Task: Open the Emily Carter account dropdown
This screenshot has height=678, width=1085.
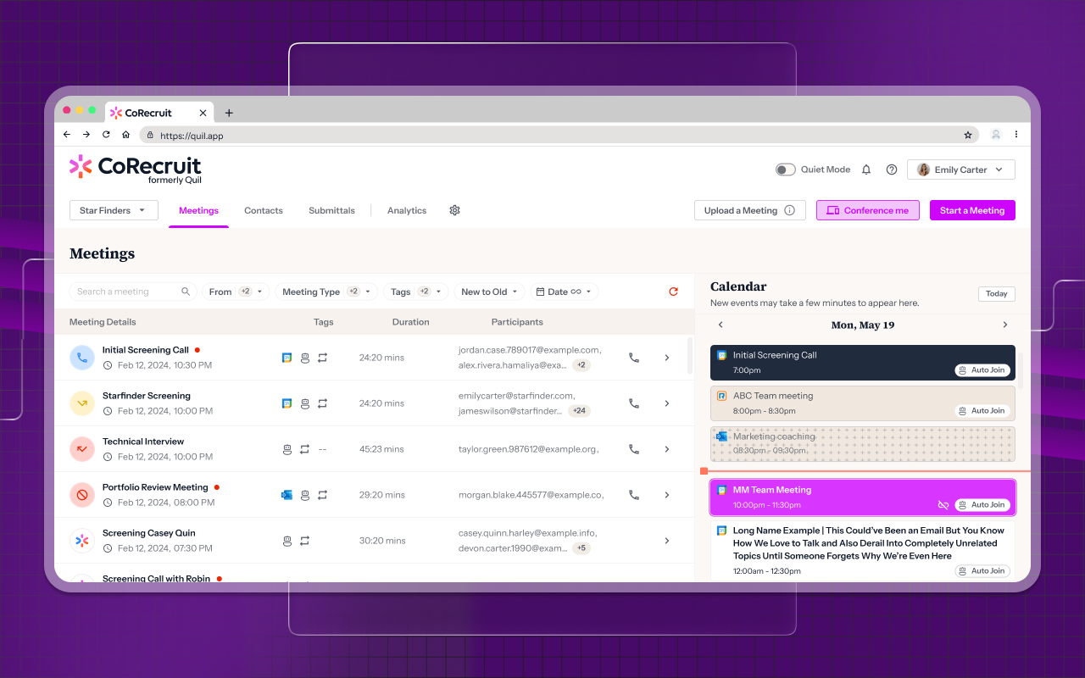Action: point(961,169)
